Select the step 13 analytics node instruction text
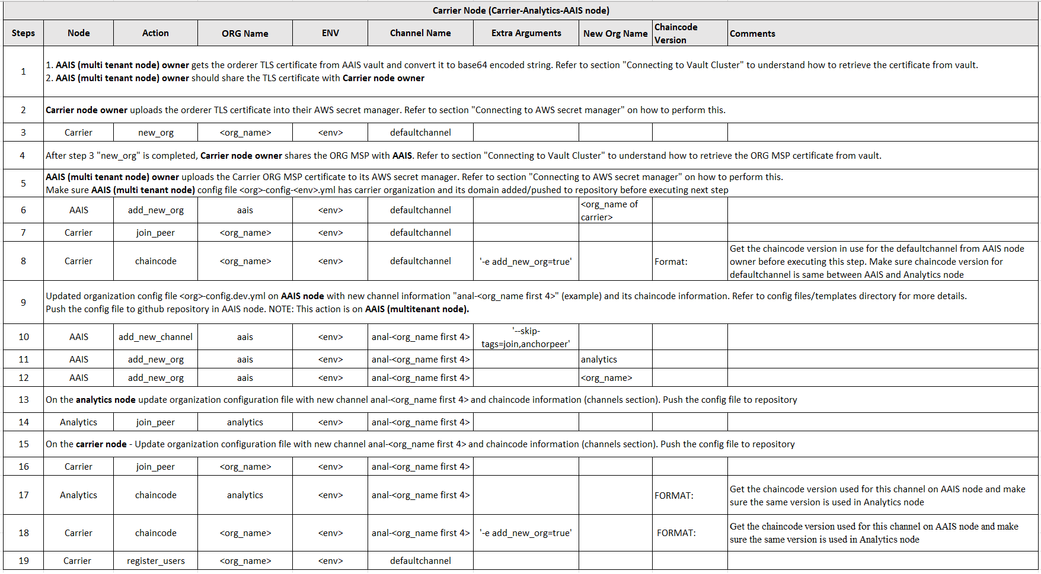Image resolution: width=1041 pixels, height=574 pixels. click(421, 399)
